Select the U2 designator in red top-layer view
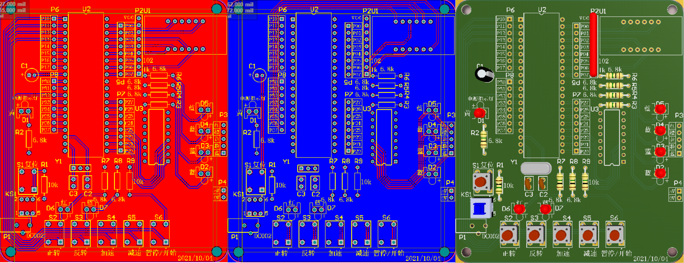 click(x=86, y=9)
